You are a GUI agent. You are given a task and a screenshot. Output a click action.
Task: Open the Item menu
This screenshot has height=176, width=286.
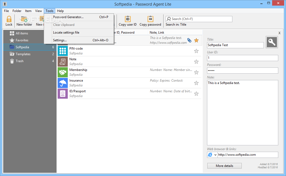point(28,11)
